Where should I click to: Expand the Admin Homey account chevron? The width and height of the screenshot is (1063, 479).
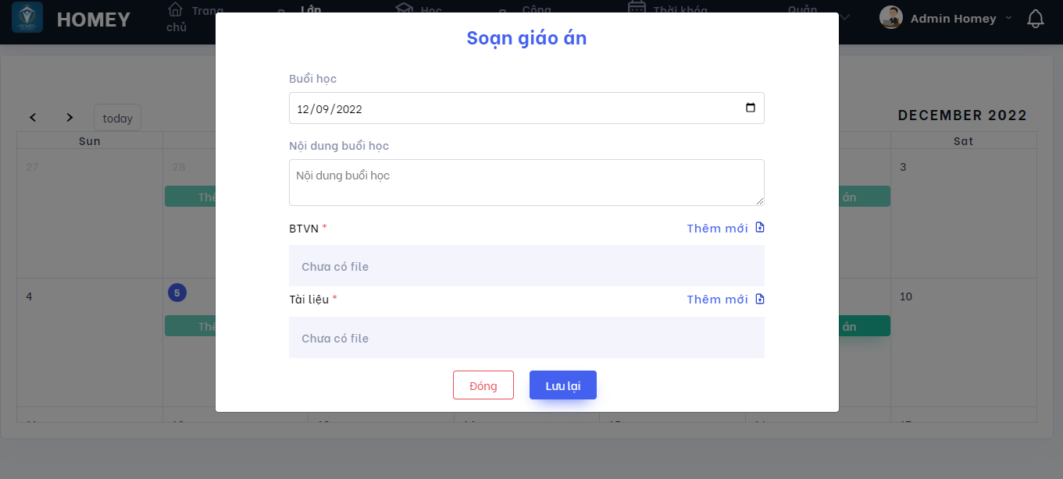(1010, 18)
